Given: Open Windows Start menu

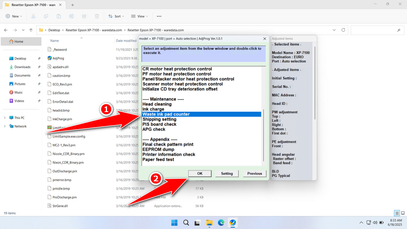Looking at the screenshot, I should 175,222.
